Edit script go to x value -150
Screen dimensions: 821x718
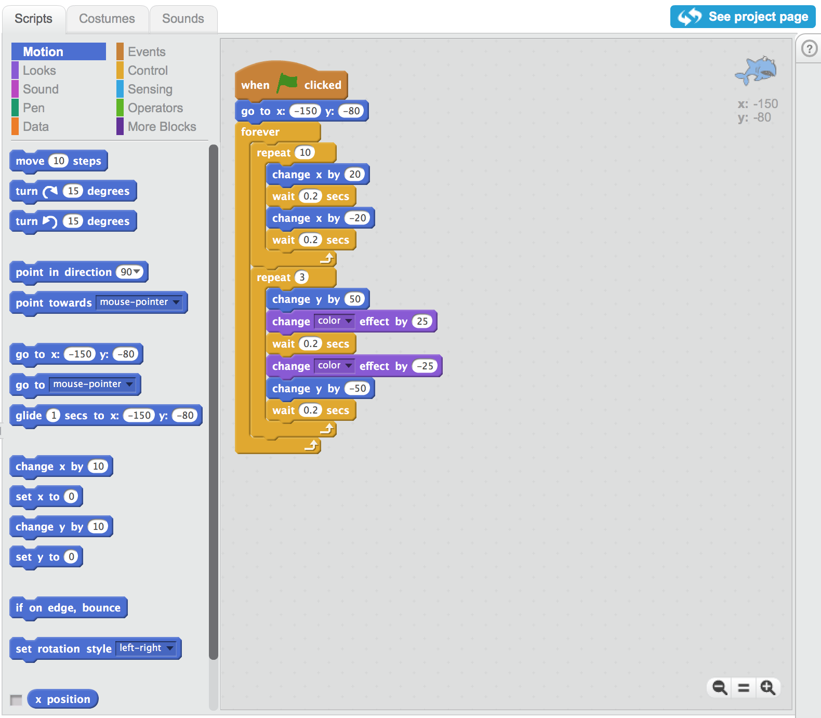[x=305, y=111]
